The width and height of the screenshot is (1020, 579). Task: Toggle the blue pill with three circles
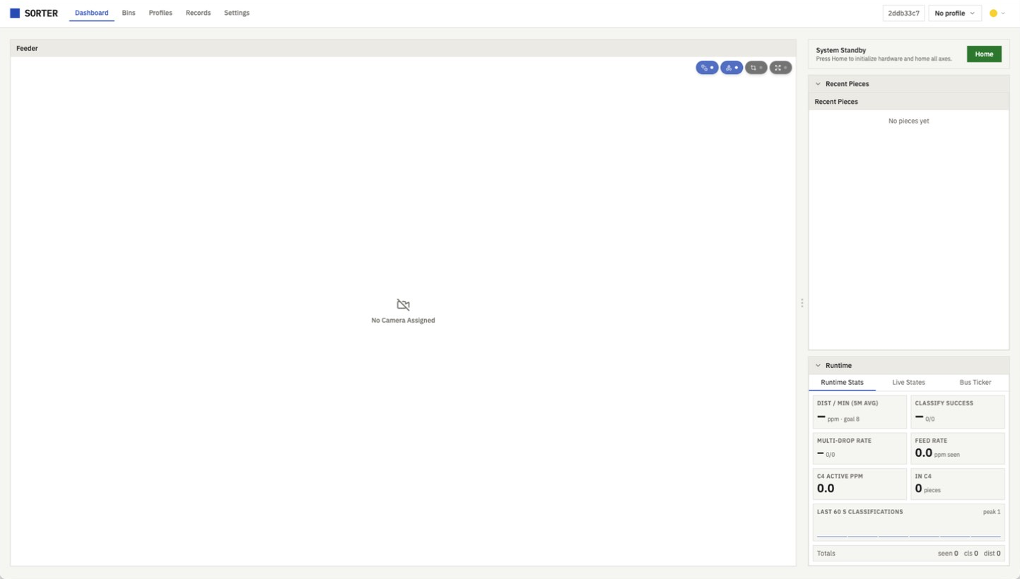pos(732,68)
